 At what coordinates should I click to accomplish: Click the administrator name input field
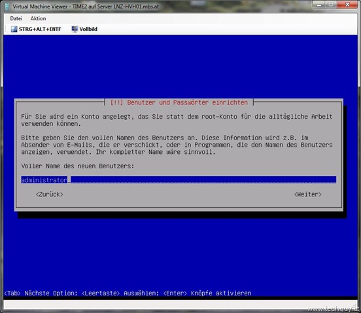coord(179,180)
